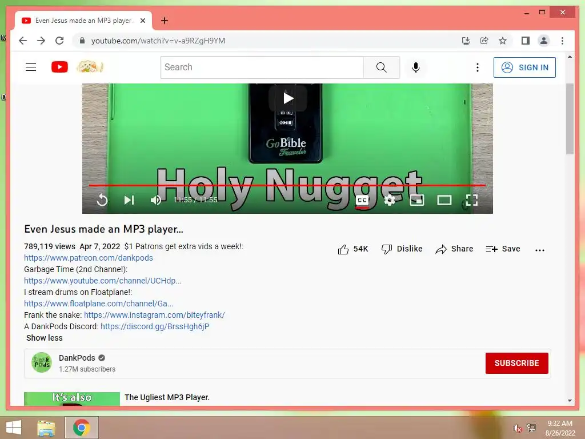The image size is (585, 439).
Task: View site security lock info
Action: [82, 41]
